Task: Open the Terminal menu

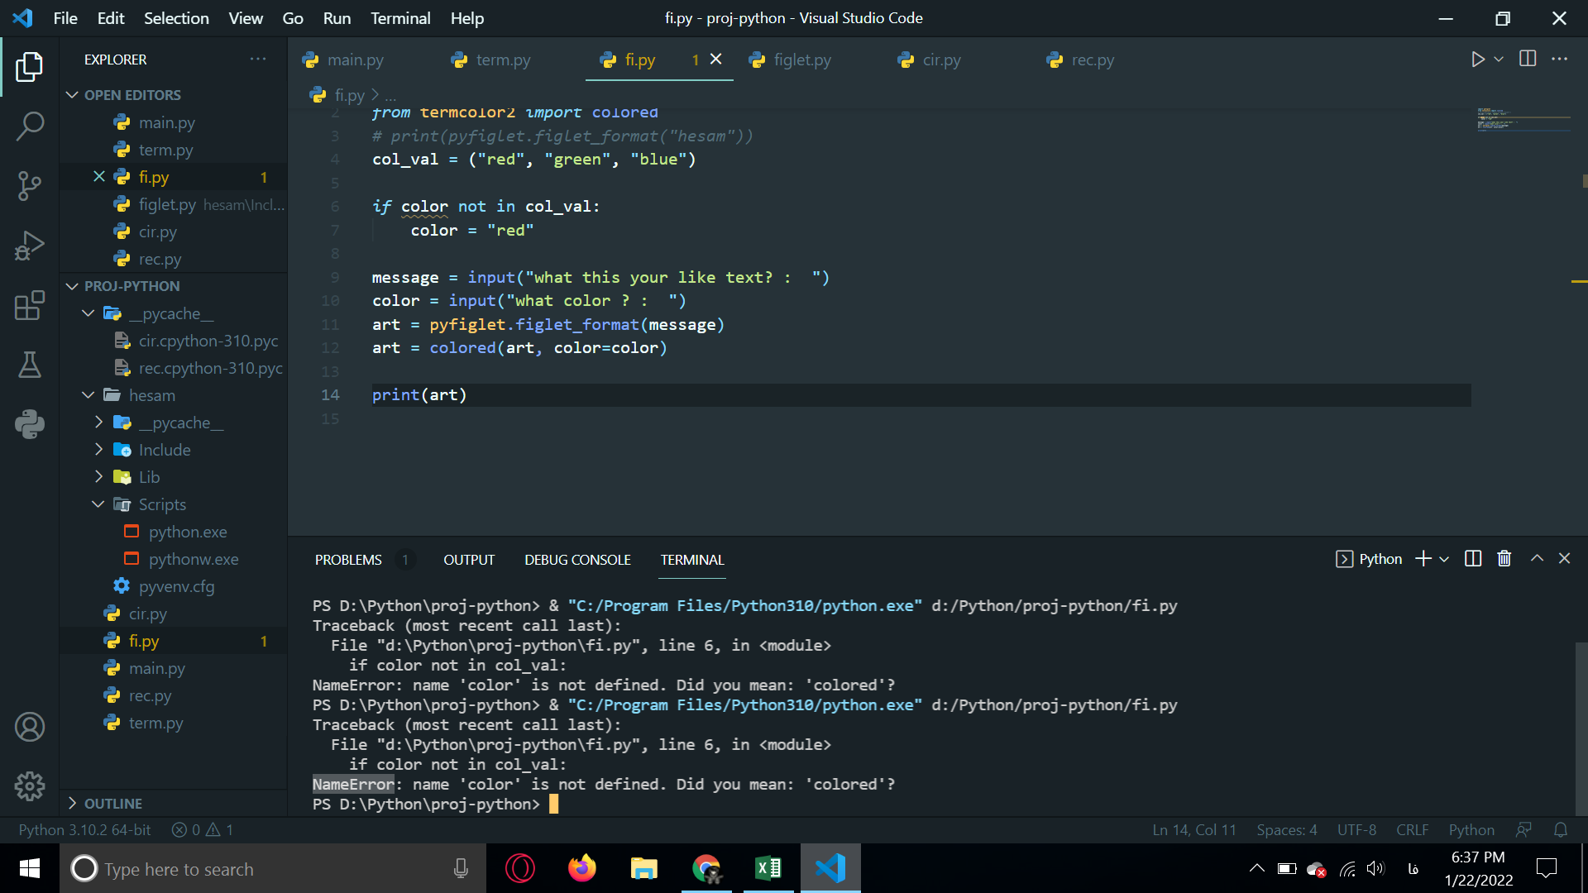Action: tap(400, 18)
